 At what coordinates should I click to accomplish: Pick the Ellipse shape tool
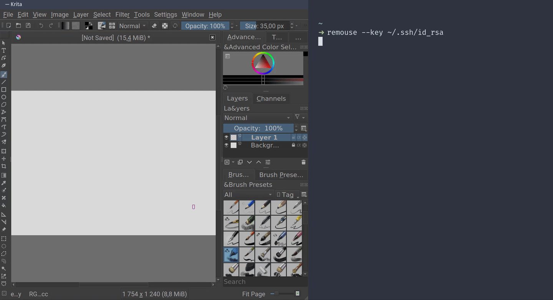click(x=4, y=97)
